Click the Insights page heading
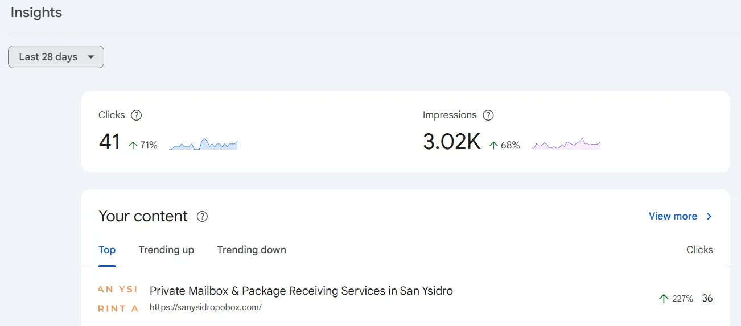Viewport: 741px width, 326px height. click(36, 13)
